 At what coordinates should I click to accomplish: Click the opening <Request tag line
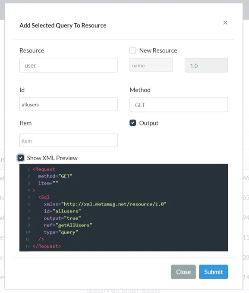(x=44, y=169)
